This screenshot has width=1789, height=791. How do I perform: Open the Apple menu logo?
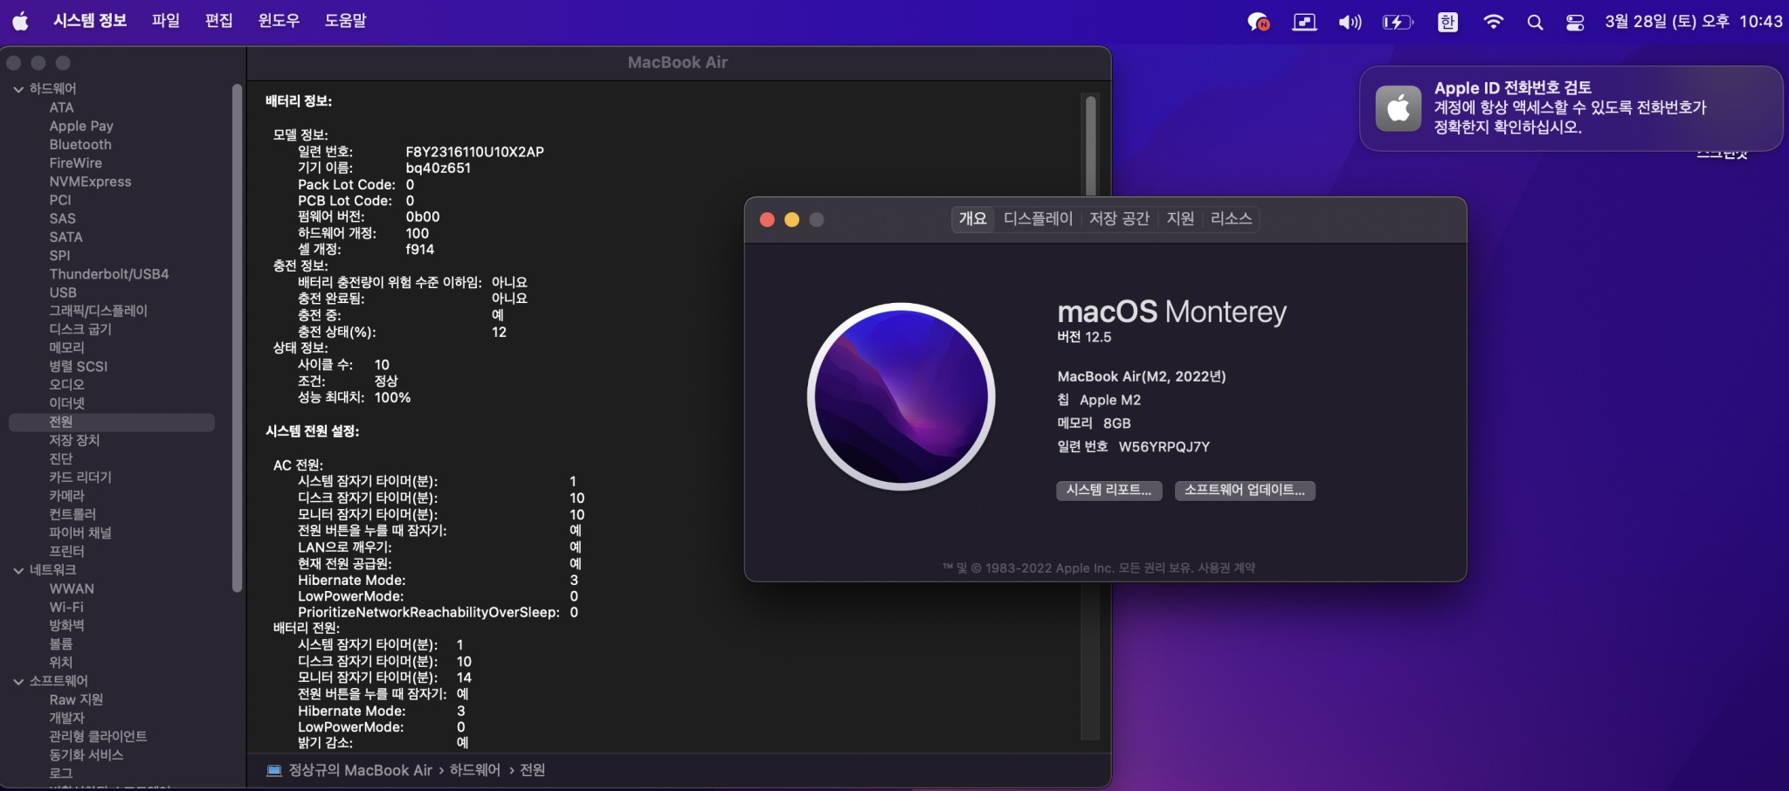point(20,21)
